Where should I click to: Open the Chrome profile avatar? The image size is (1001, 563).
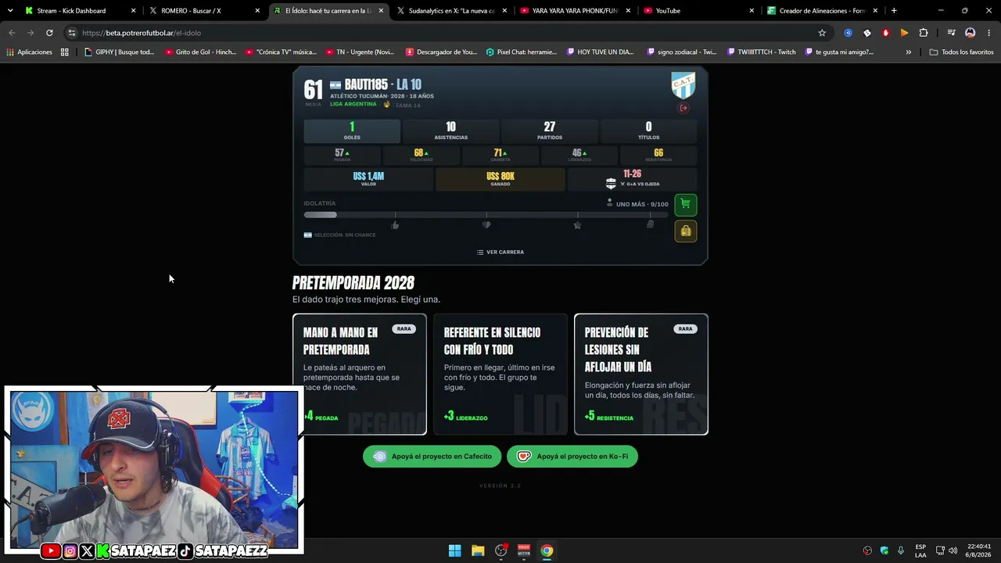971,33
